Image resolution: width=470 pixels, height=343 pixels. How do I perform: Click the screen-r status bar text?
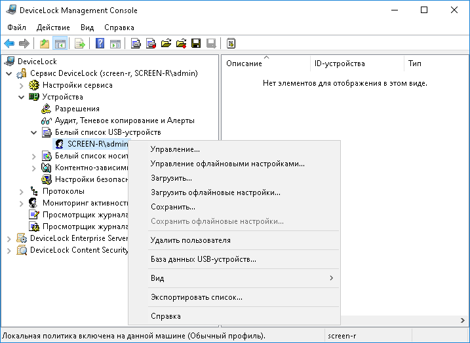tap(342, 336)
